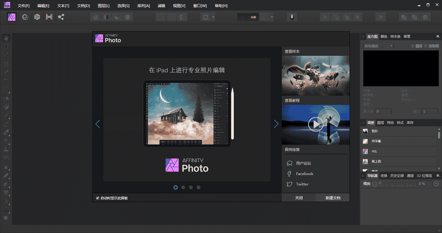
Task: Select the View (hand) tool
Action: pos(6,38)
